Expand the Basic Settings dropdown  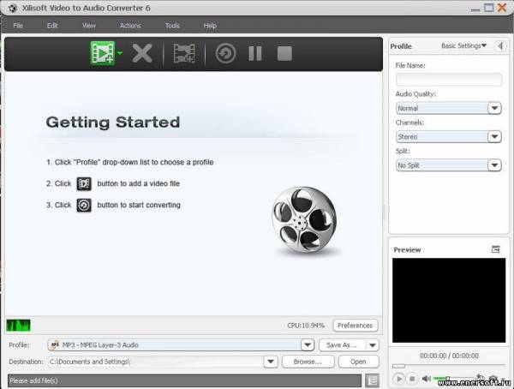click(463, 46)
